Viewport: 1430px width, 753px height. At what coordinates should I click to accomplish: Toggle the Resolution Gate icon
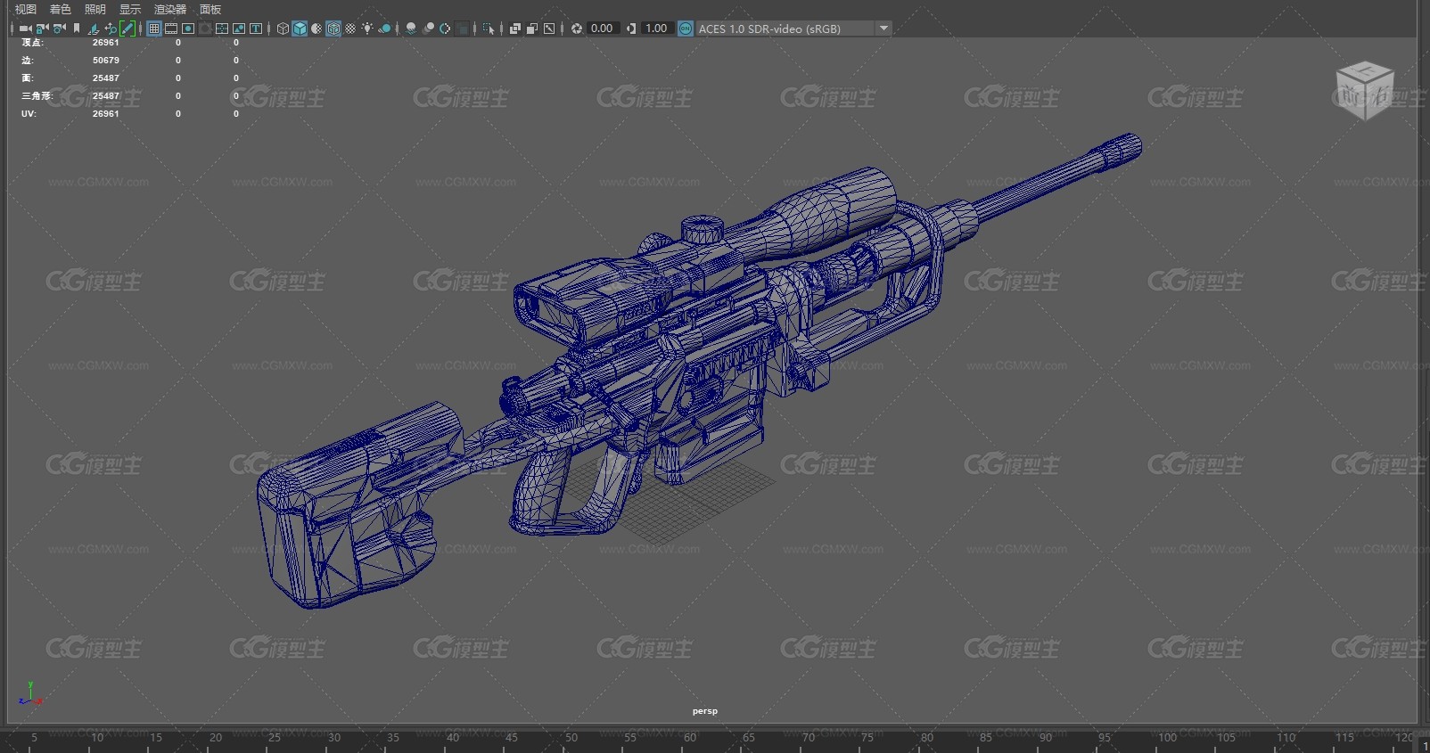[x=188, y=29]
